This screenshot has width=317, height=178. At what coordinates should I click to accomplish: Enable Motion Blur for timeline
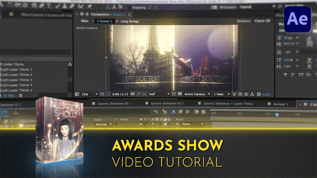(188, 111)
